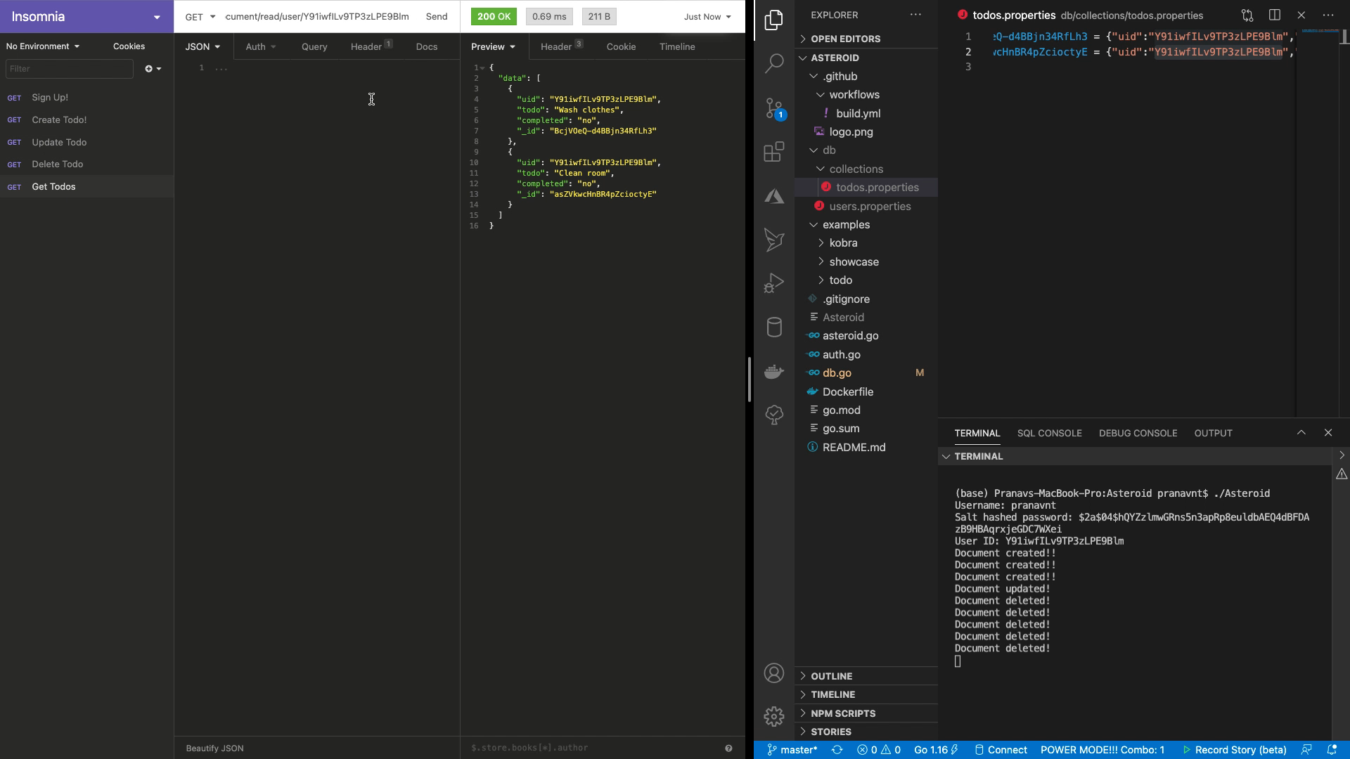Viewport: 1350px width, 759px height.
Task: Open the Cookies manager link
Action: (129, 46)
